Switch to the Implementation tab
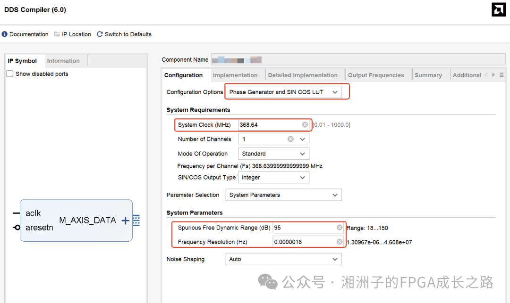The width and height of the screenshot is (510, 303). tap(235, 75)
